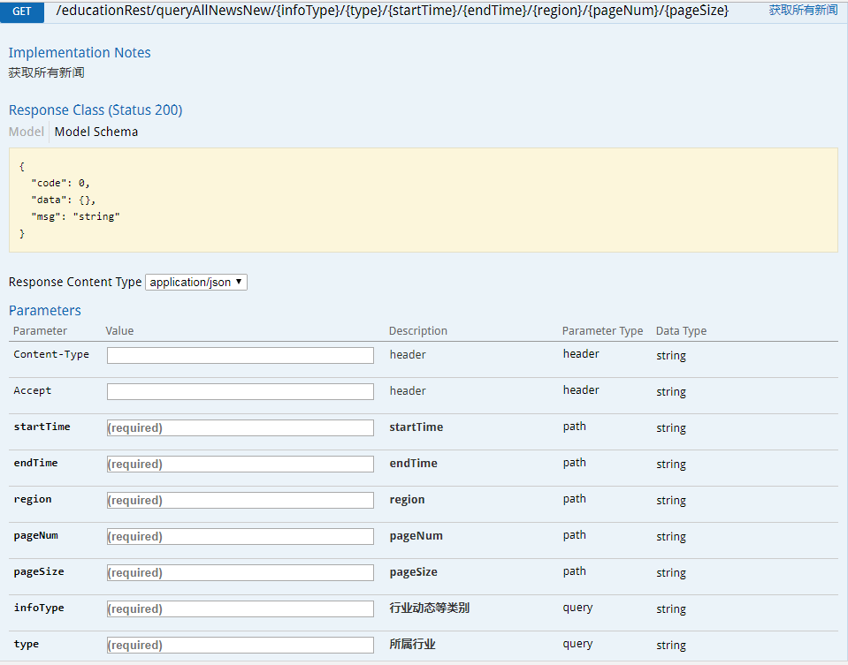The width and height of the screenshot is (848, 665).
Task: Open Response Content Type dropdown
Action: click(x=196, y=282)
